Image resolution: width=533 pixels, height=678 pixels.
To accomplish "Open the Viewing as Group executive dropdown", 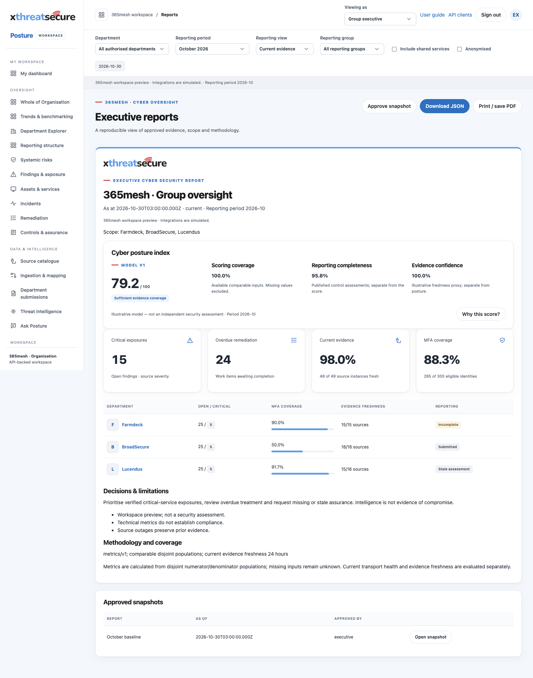I will point(380,19).
